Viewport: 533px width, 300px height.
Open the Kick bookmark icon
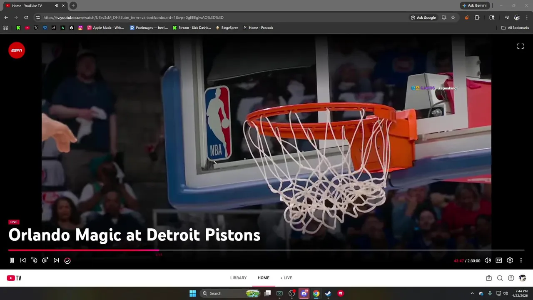click(x=18, y=28)
